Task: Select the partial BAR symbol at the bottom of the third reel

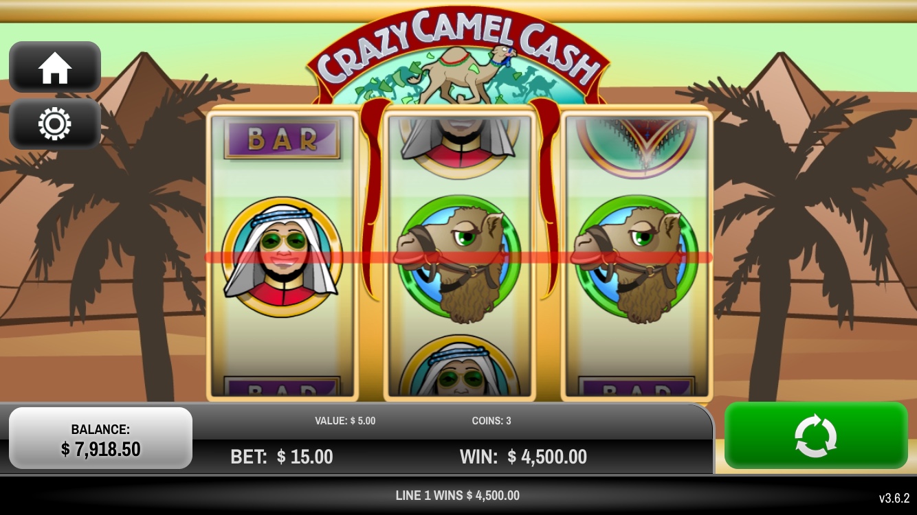Action: [636, 387]
